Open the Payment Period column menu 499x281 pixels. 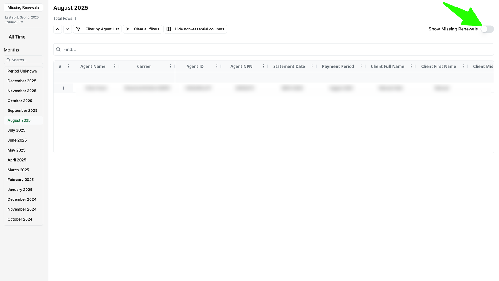(361, 66)
